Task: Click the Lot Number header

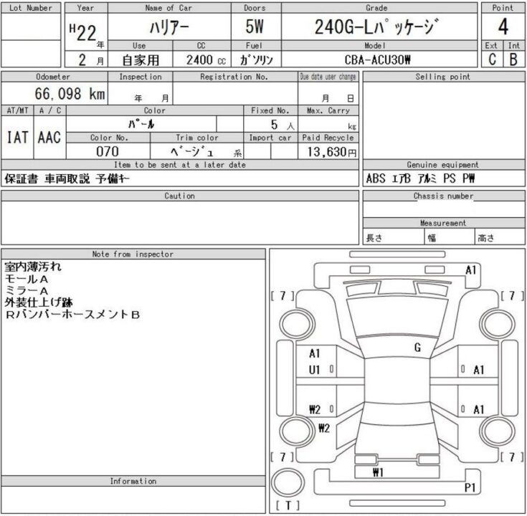Action: (x=31, y=8)
